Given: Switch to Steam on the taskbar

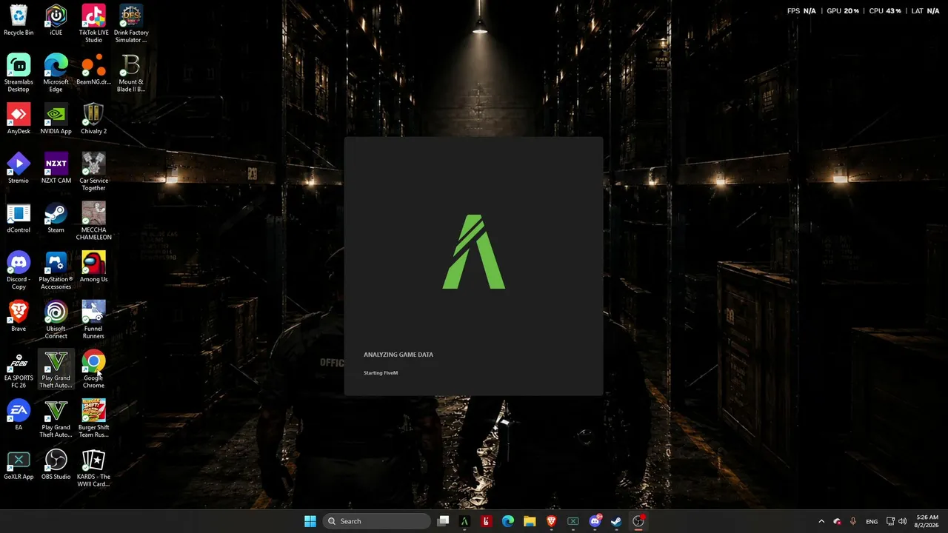Looking at the screenshot, I should tap(616, 521).
